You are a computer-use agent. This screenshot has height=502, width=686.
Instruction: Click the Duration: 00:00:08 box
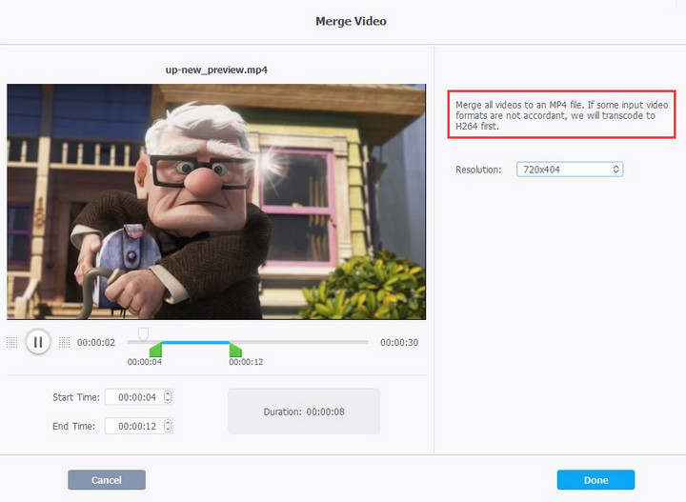coord(304,412)
